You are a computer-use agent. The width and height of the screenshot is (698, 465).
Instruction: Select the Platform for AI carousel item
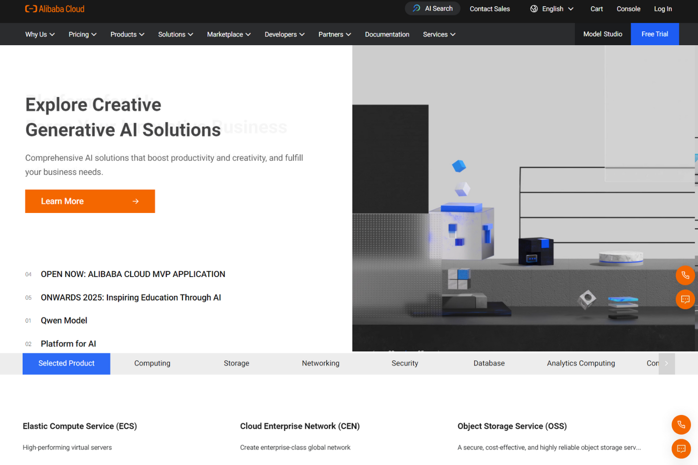click(68, 343)
